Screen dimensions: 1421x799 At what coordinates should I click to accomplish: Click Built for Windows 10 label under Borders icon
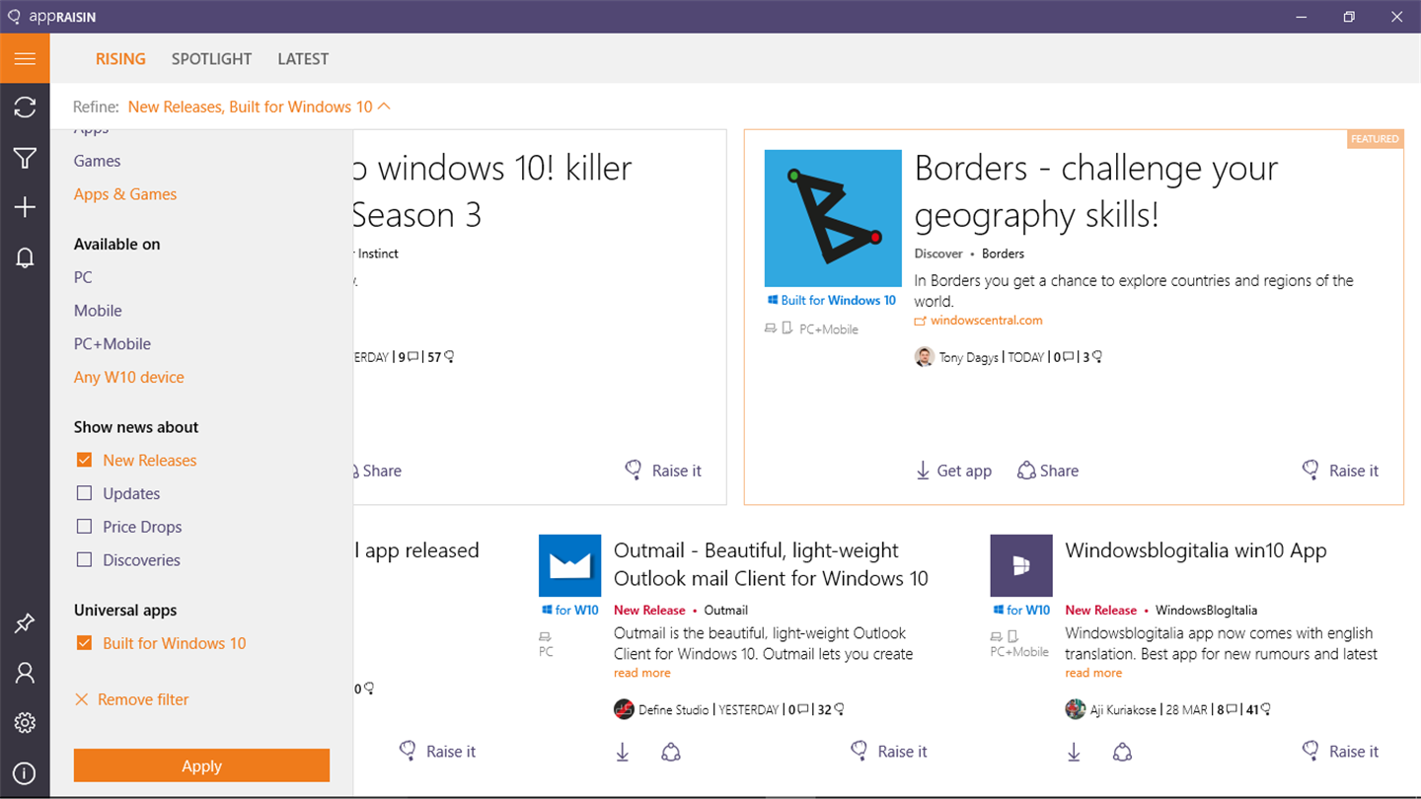pyautogui.click(x=832, y=300)
